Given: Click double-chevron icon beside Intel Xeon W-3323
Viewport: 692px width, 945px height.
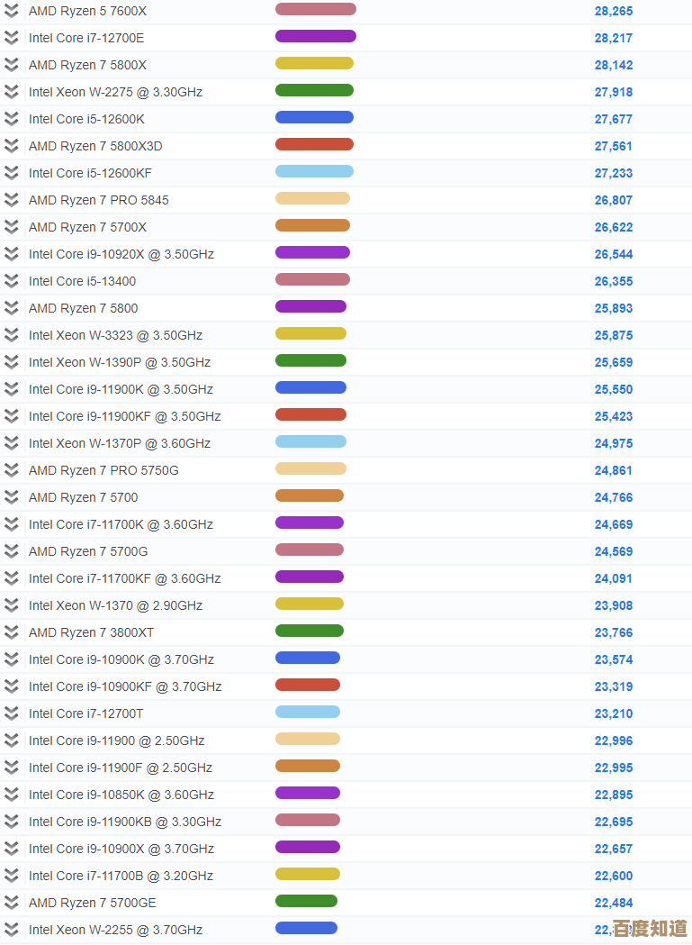Looking at the screenshot, I should pos(11,335).
